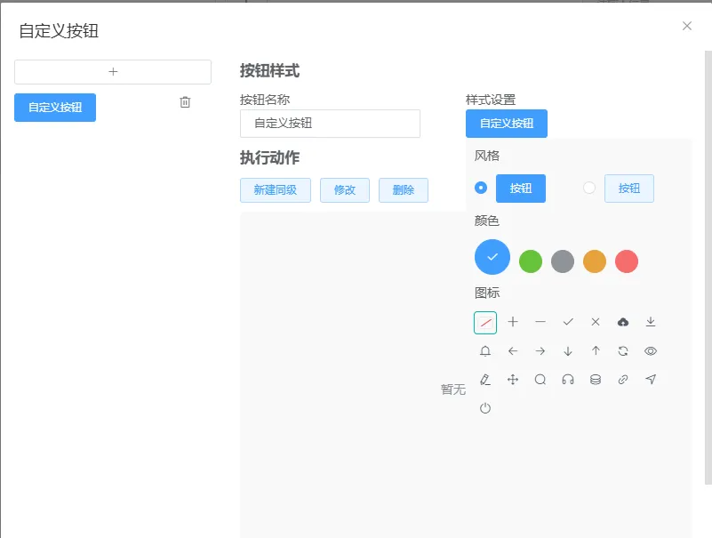Screen dimensions: 712x538
Task: Select the solid button style radio
Action: 481,188
